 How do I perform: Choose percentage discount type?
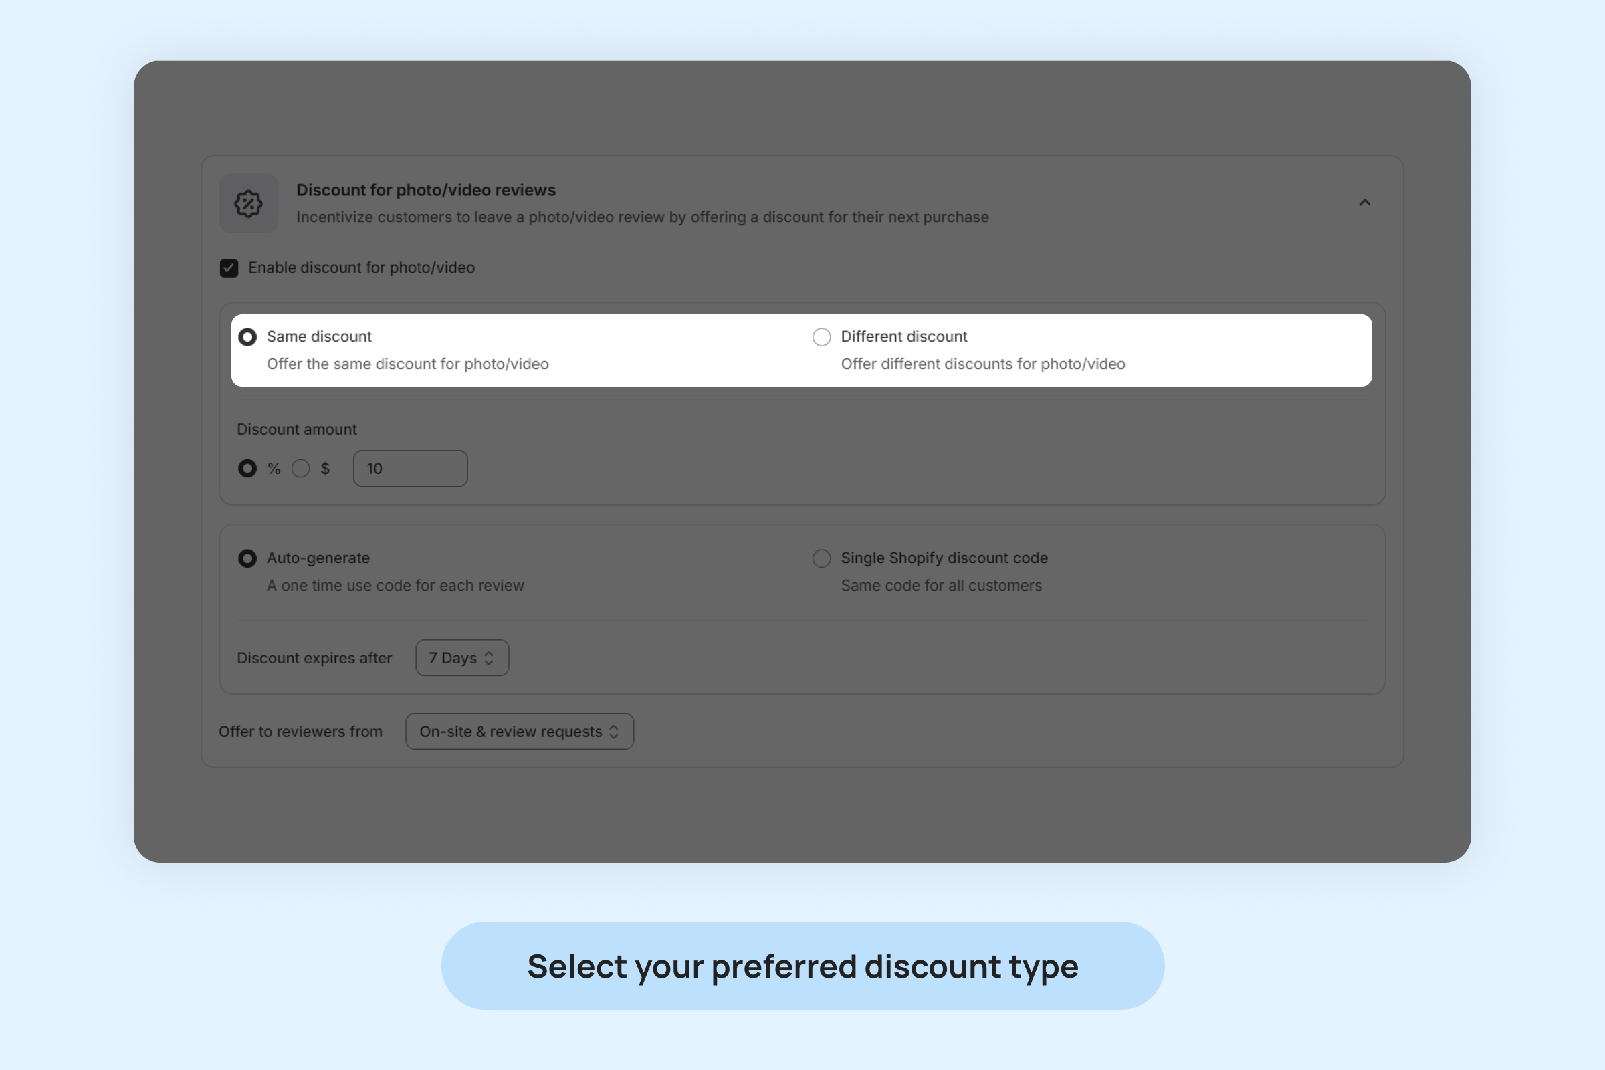coord(247,469)
